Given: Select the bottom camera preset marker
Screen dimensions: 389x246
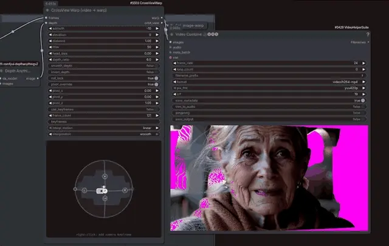Looking at the screenshot, I should click(x=105, y=198).
